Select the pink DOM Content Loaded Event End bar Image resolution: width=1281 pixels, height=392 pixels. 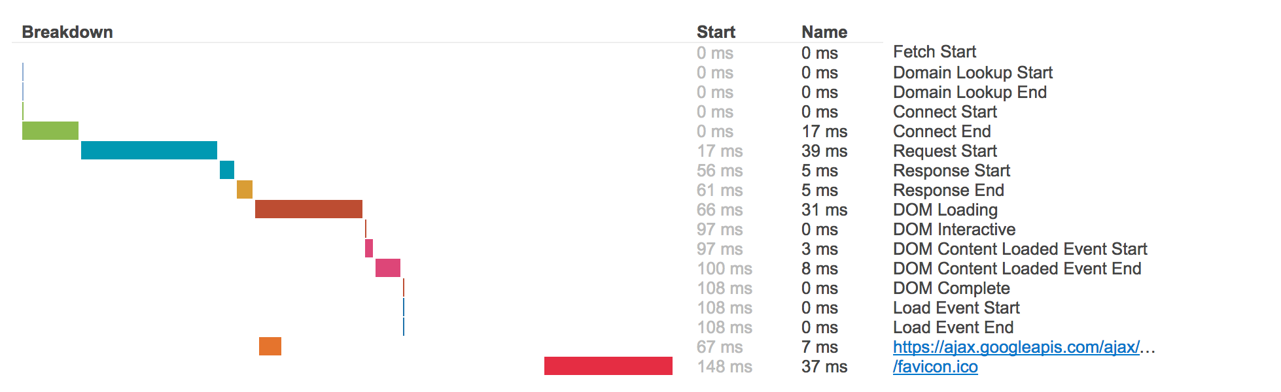click(x=388, y=268)
